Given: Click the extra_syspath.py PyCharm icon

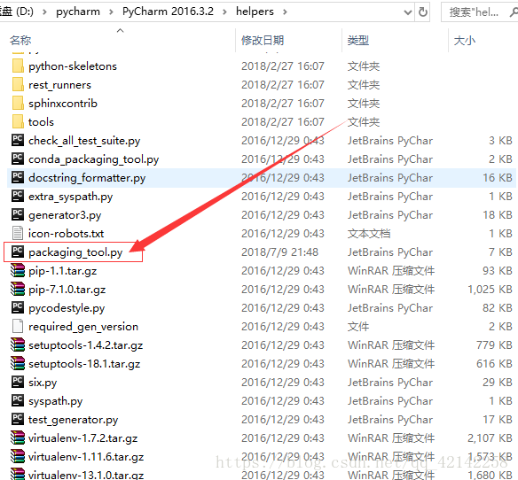Looking at the screenshot, I should pyautogui.click(x=18, y=196).
